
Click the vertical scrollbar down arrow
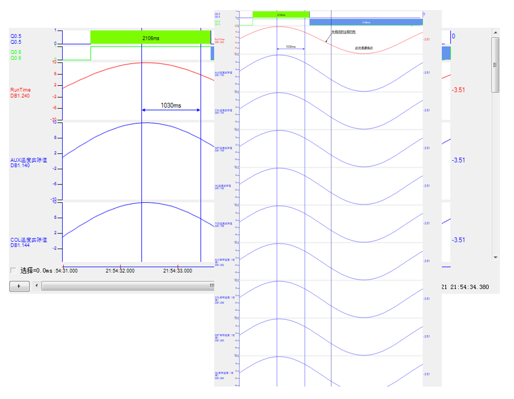[495, 258]
